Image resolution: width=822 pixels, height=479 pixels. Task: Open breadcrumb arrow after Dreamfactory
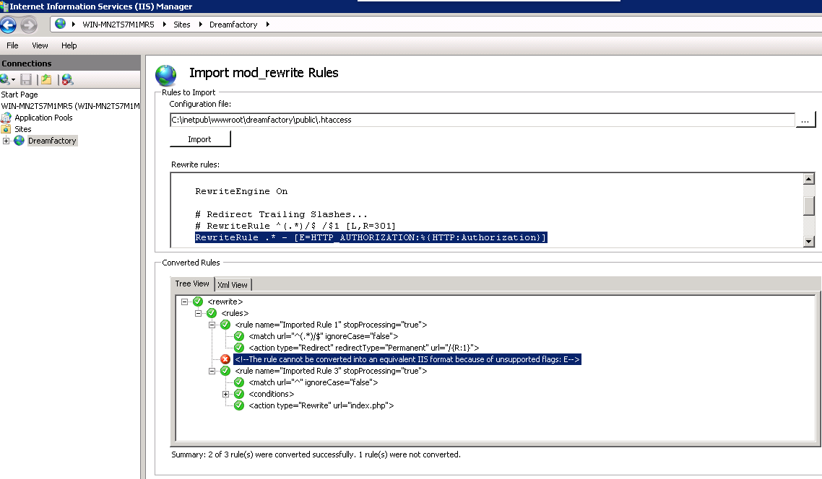(267, 24)
